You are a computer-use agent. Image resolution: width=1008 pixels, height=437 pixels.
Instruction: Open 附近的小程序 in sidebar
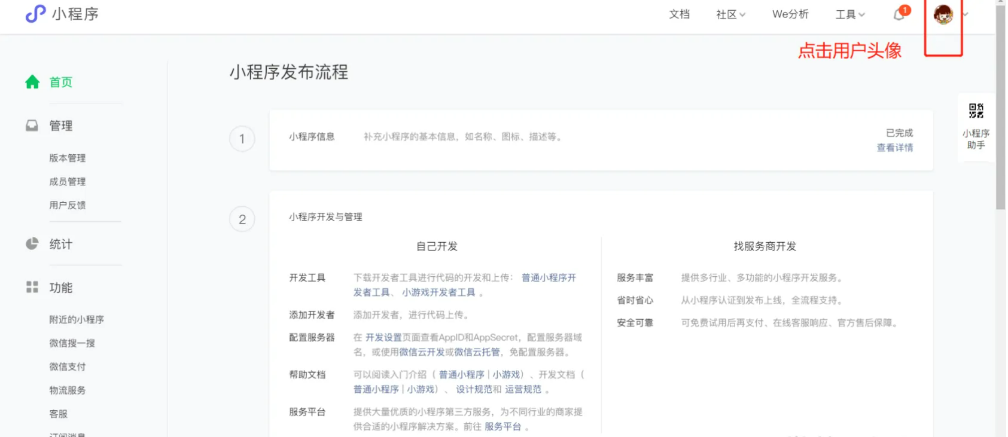(77, 320)
